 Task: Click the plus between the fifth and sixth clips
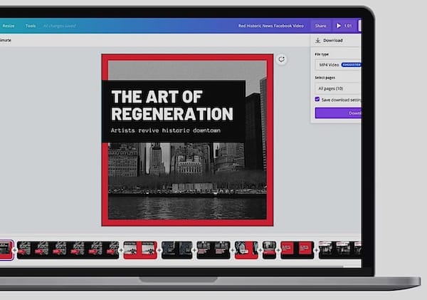(232, 250)
